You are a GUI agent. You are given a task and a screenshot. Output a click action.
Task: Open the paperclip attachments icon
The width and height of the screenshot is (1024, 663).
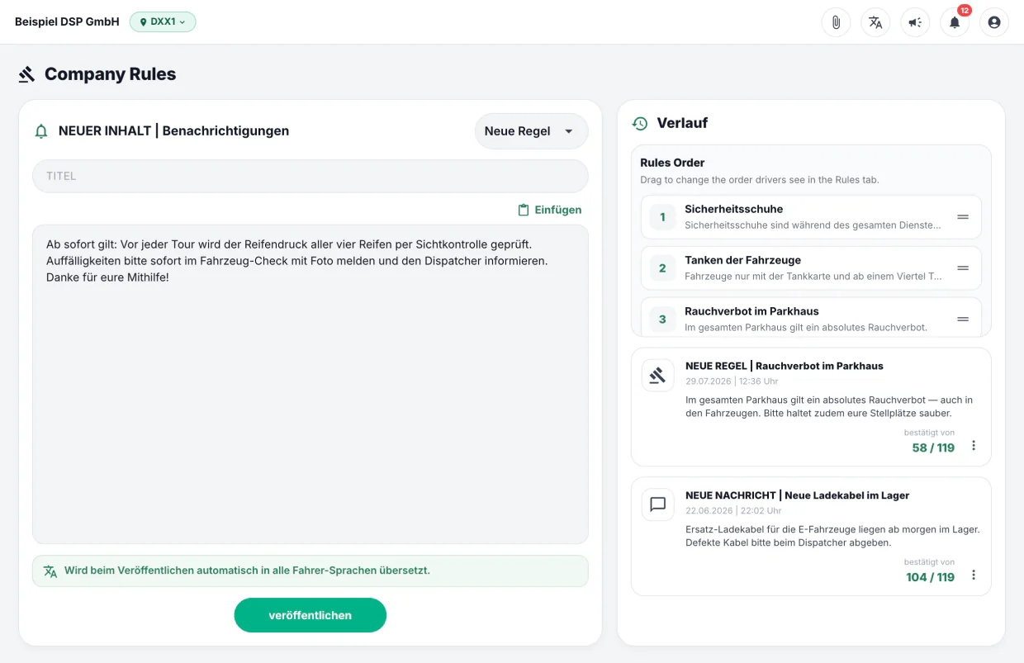pos(836,22)
